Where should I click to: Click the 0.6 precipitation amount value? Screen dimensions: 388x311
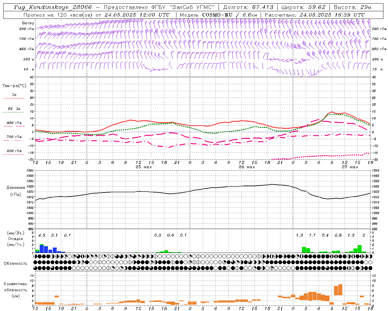click(x=171, y=235)
